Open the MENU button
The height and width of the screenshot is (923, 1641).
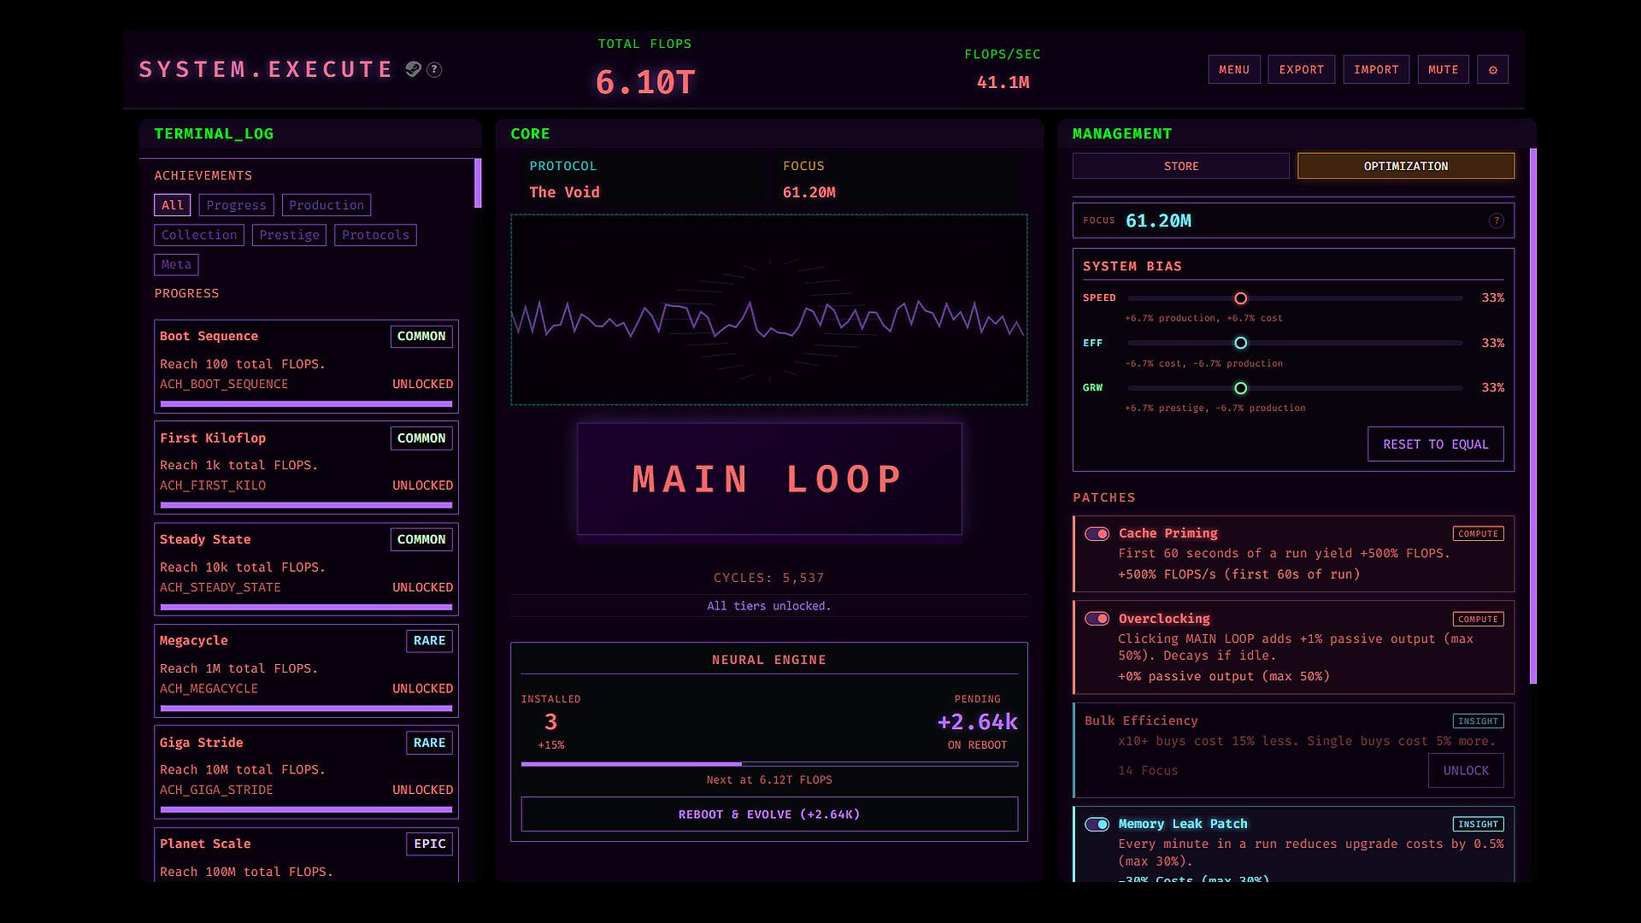tap(1233, 70)
